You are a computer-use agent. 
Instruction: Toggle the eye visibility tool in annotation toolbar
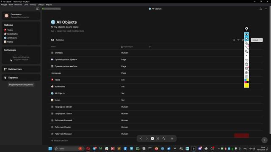[246, 35]
